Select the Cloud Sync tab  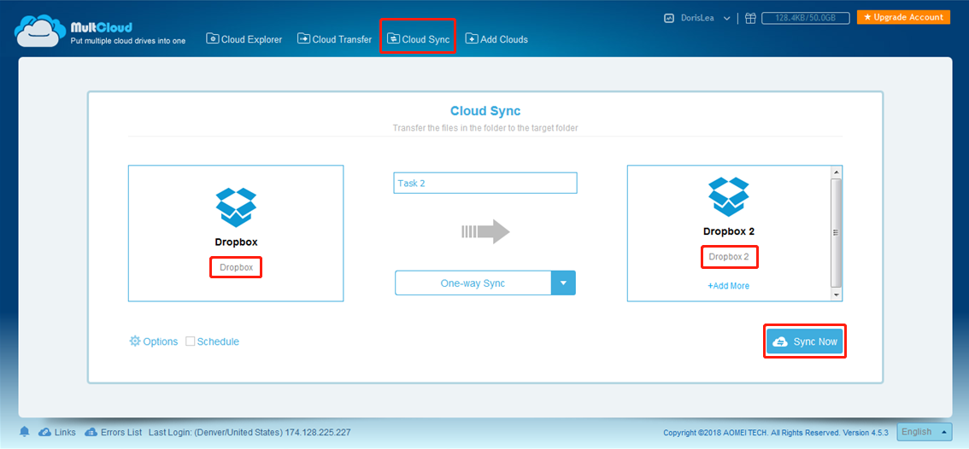(419, 39)
